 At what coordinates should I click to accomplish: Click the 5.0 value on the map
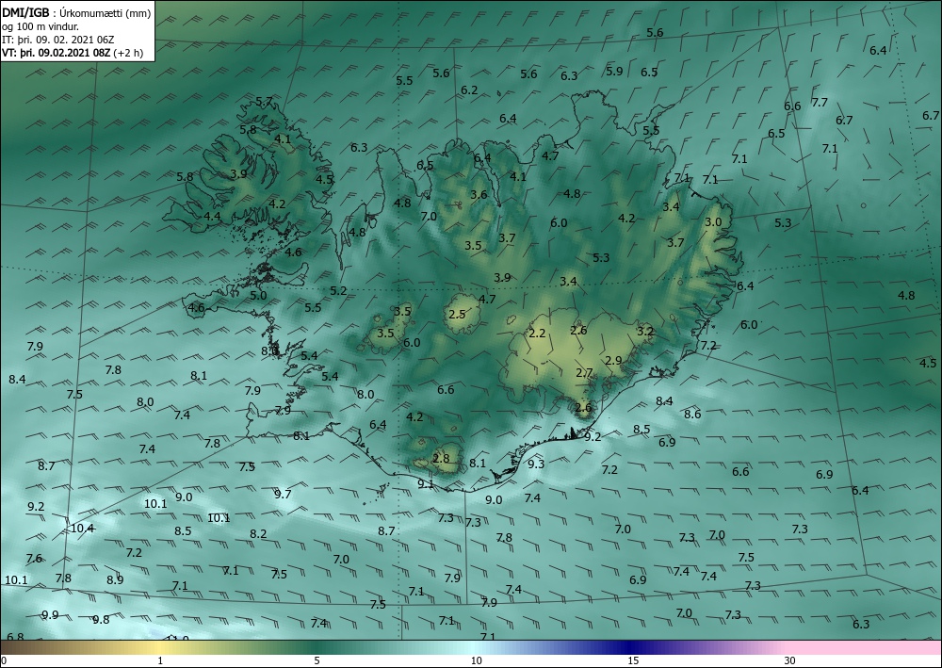pyautogui.click(x=258, y=295)
